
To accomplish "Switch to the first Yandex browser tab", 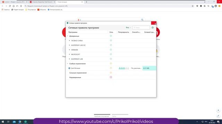I will [x=14, y=2].
